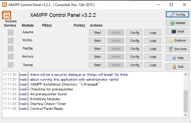The image size is (191, 123).
Task: Toggle the Tomcat service checkbox
Action: (x=11, y=65)
